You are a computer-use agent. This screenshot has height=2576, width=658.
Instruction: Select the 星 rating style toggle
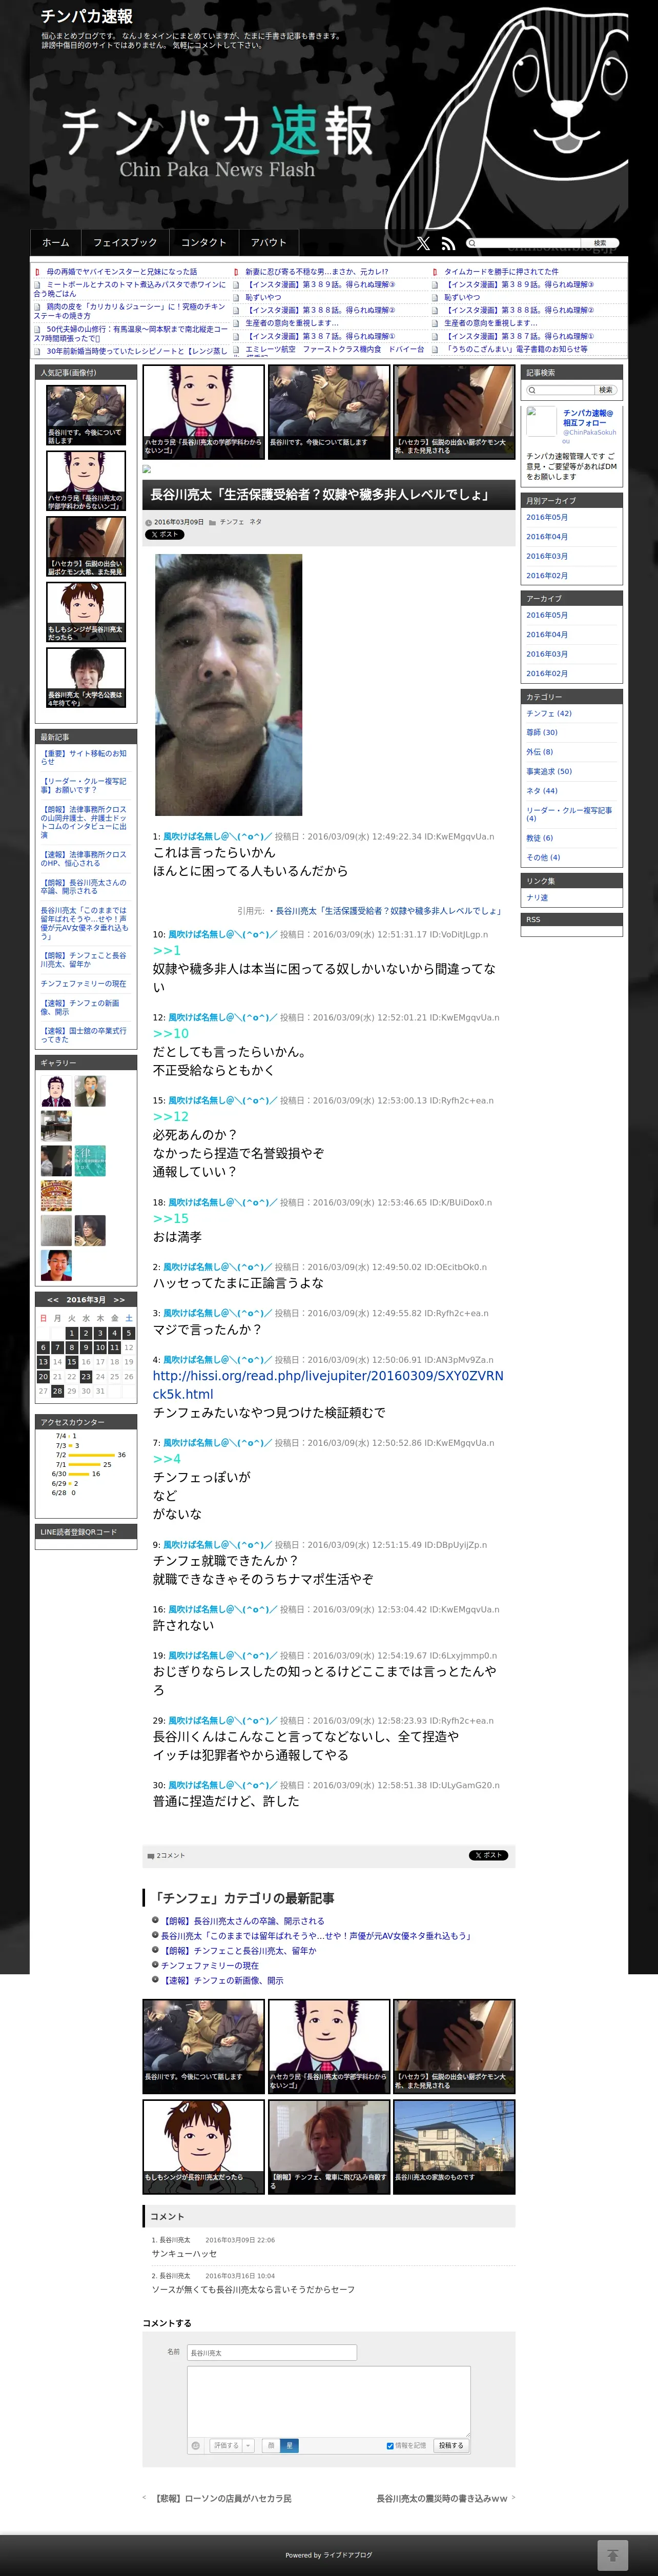pyautogui.click(x=289, y=2445)
